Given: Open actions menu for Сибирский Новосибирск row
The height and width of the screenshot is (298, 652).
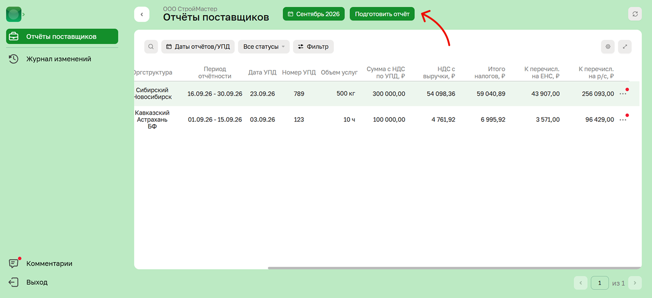Looking at the screenshot, I should pos(623,94).
